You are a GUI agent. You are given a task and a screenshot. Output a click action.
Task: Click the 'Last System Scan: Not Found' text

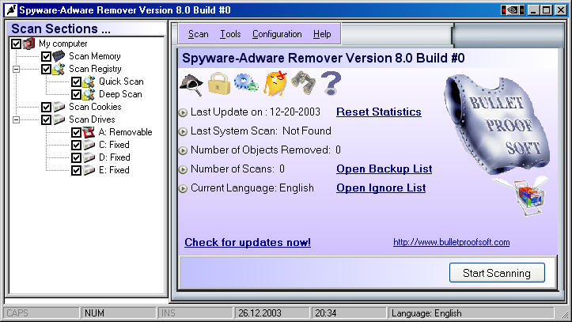tap(261, 131)
